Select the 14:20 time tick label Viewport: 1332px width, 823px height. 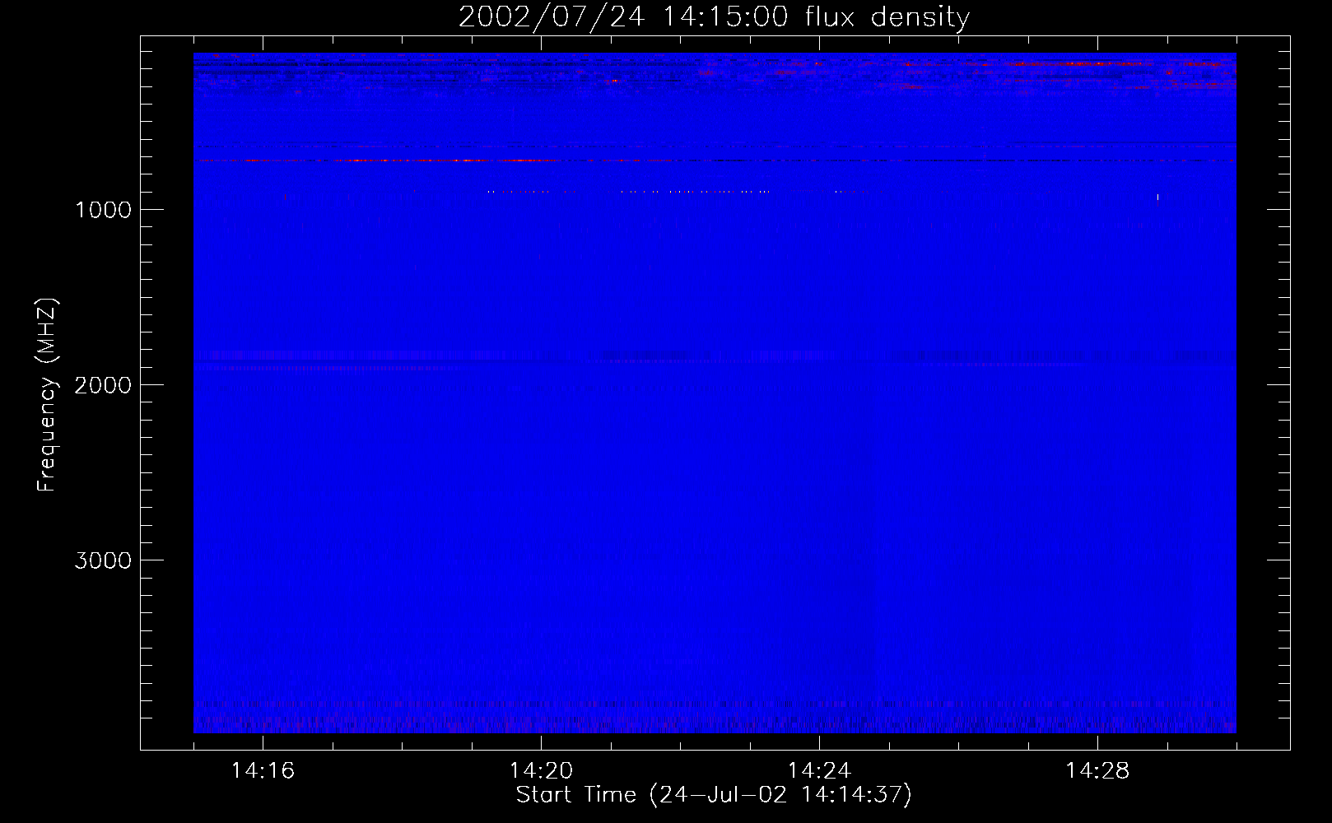[541, 770]
